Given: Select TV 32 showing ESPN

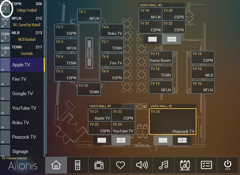Looking at the screenshot, I should click(174, 27).
